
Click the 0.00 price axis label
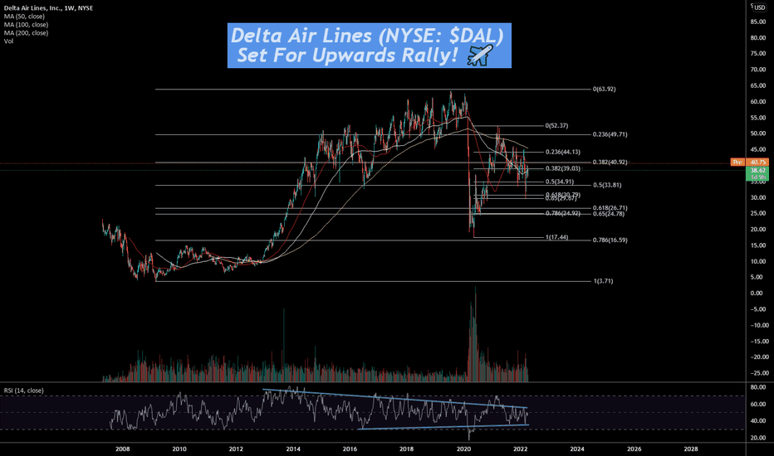[x=757, y=293]
